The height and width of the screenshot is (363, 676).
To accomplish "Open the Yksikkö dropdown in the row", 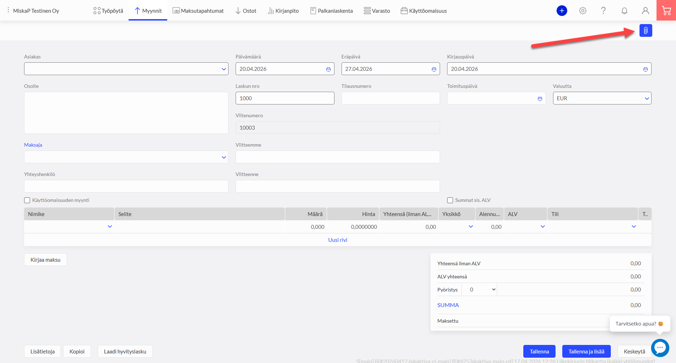I will point(471,227).
